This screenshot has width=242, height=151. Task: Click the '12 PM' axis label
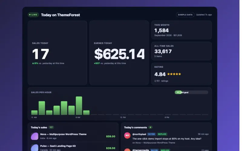123,117
